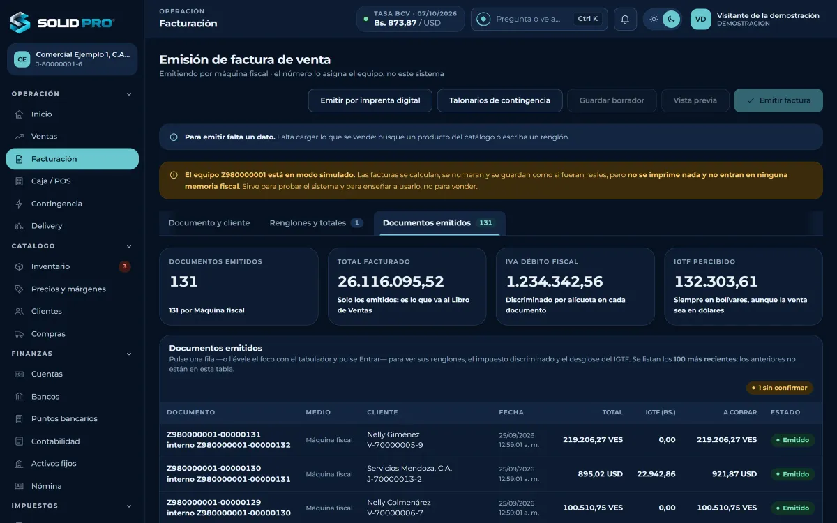Click the Puntos bancarios icon
The height and width of the screenshot is (523, 837).
coord(19,418)
